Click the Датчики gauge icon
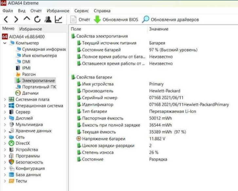The image size is (238, 191). (x=18, y=93)
